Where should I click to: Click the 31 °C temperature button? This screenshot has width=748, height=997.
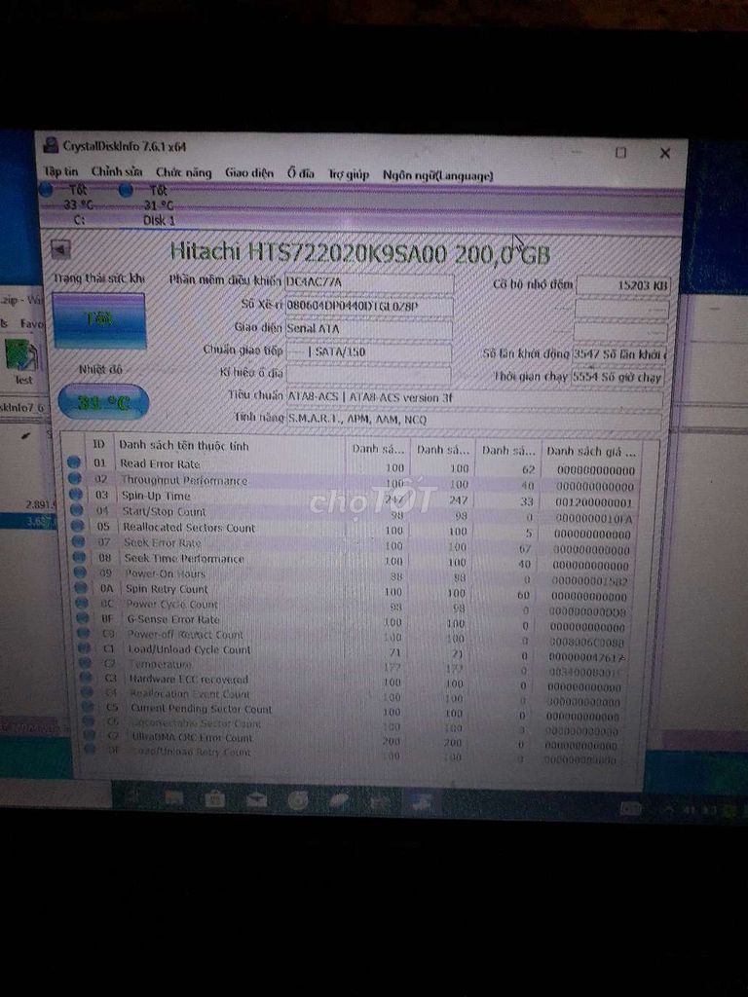click(103, 402)
